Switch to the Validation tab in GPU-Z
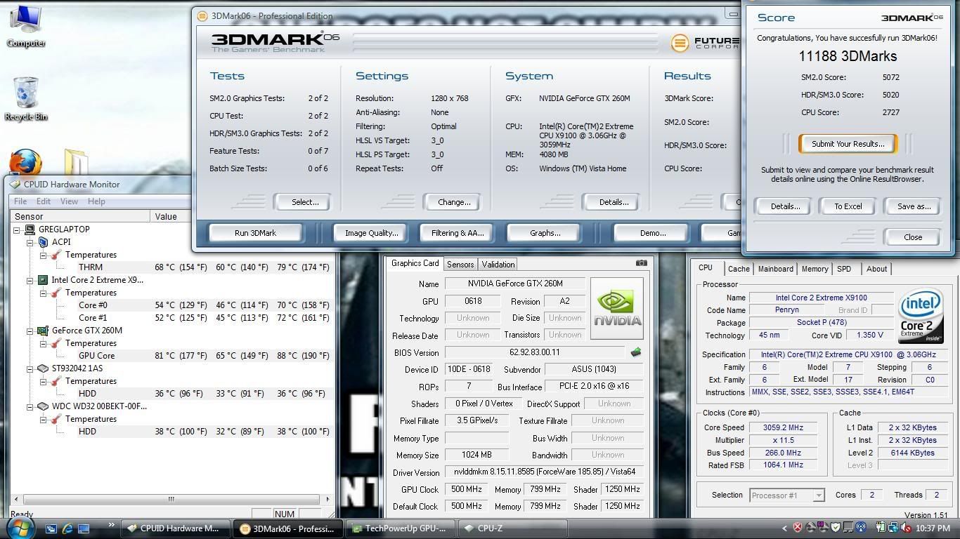The height and width of the screenshot is (539, 960). click(x=498, y=264)
